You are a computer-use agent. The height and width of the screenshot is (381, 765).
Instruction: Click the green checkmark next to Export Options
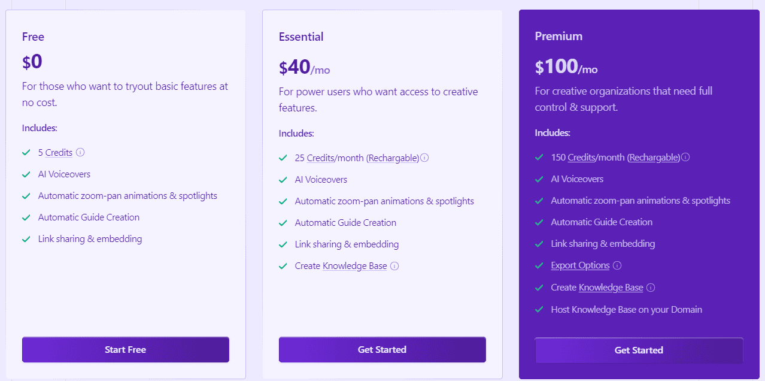(538, 265)
